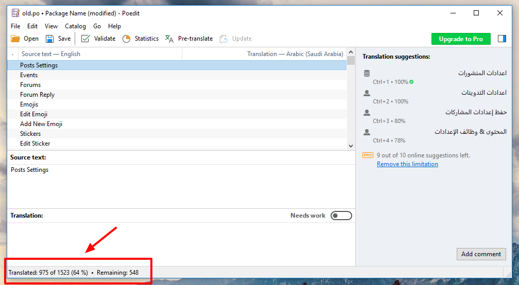Click the person icon beside Ctrl+2 suggestion
519x285 pixels.
[367, 93]
